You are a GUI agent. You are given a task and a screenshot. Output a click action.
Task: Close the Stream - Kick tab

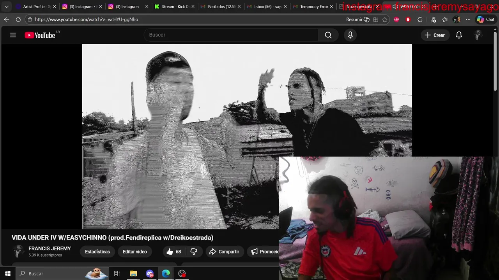(193, 7)
